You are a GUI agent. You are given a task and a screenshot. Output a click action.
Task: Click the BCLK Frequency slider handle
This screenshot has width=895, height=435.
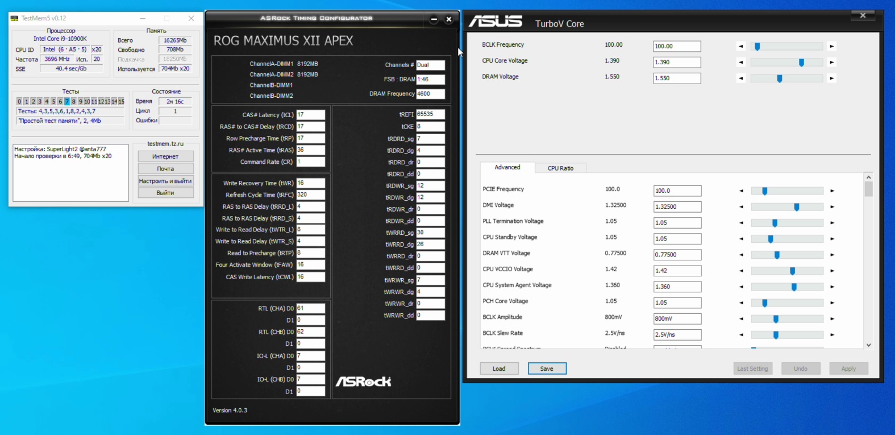coord(757,47)
